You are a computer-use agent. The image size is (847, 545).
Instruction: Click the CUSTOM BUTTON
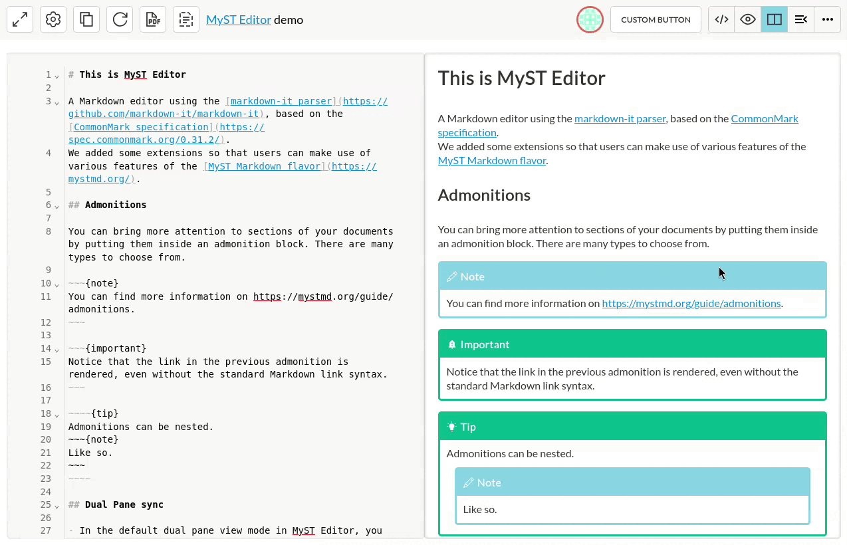click(656, 19)
